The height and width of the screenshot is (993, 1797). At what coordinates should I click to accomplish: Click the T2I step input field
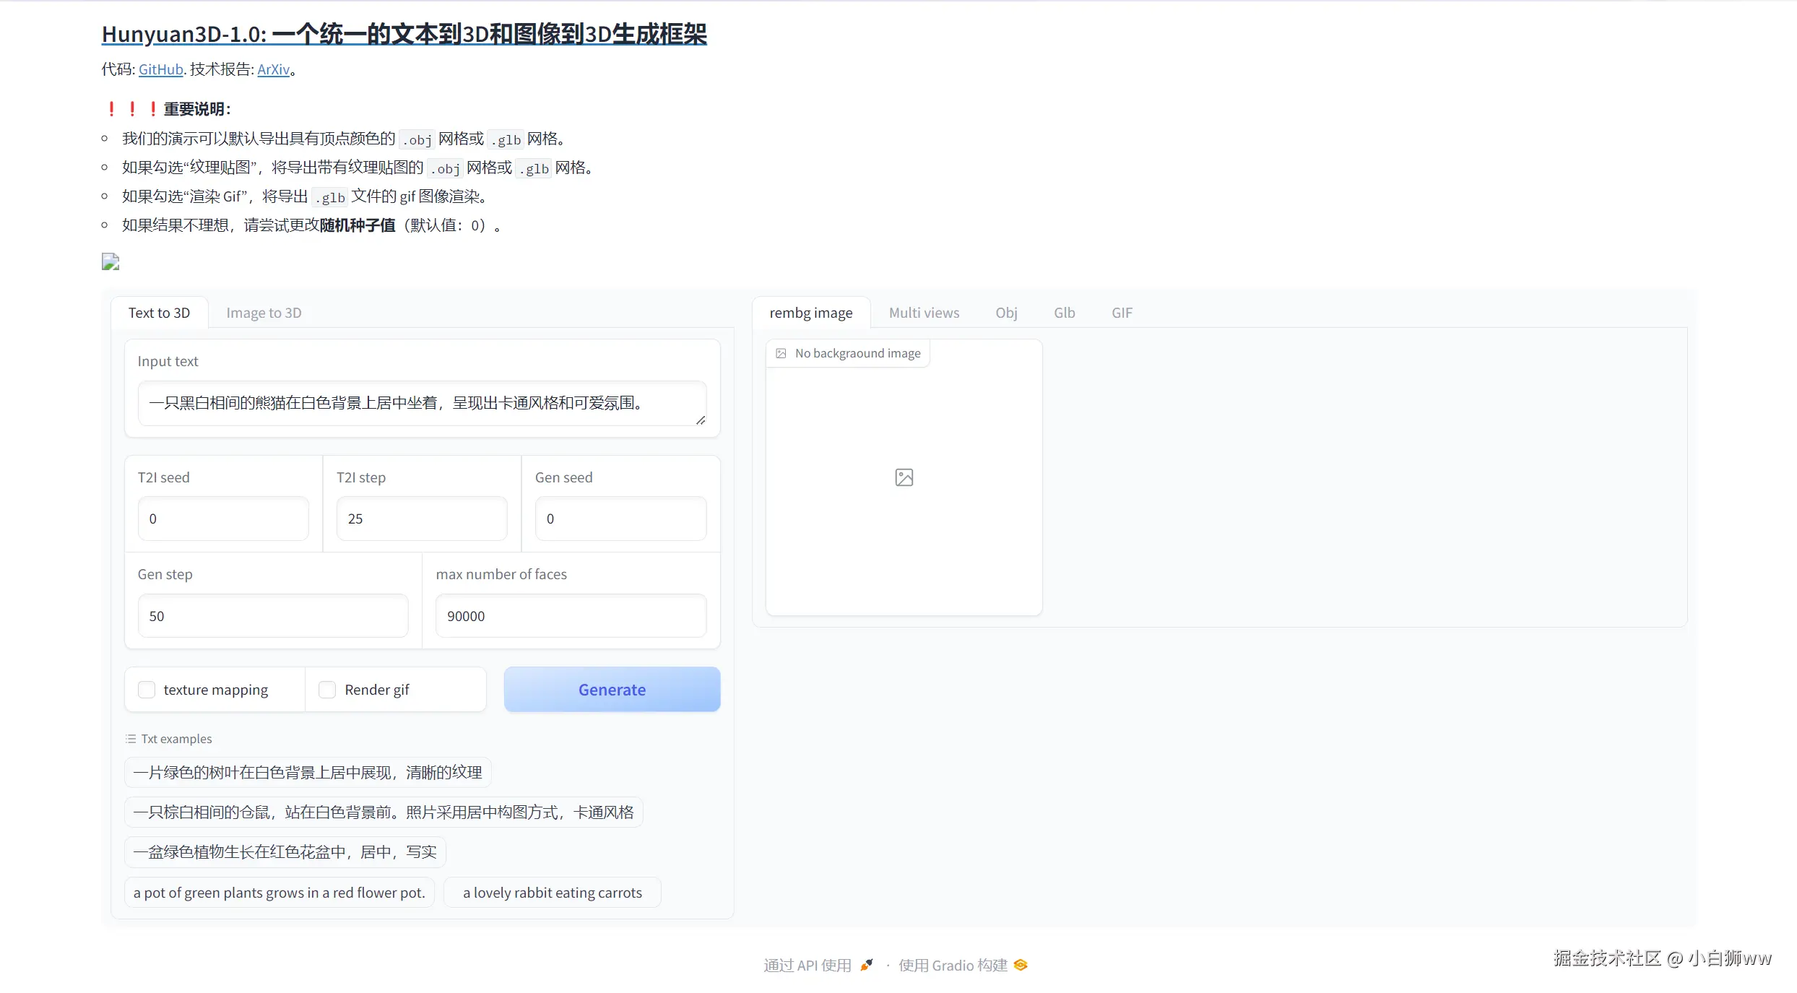(x=421, y=519)
